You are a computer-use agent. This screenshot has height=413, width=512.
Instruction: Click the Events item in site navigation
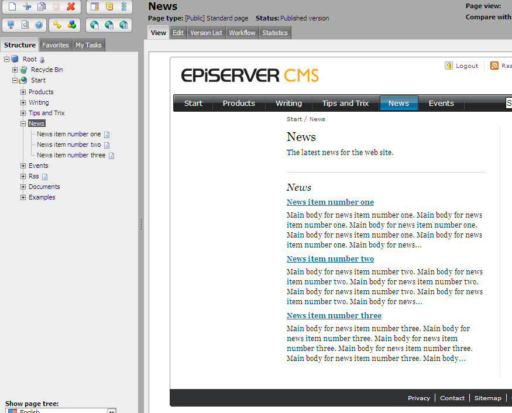441,103
